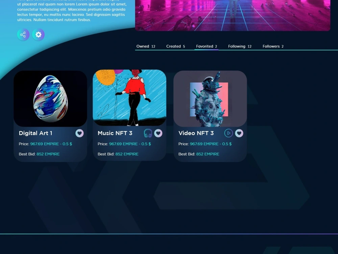Screen dimensions: 338x254
Task: View the Followers tab
Action: click(x=272, y=46)
